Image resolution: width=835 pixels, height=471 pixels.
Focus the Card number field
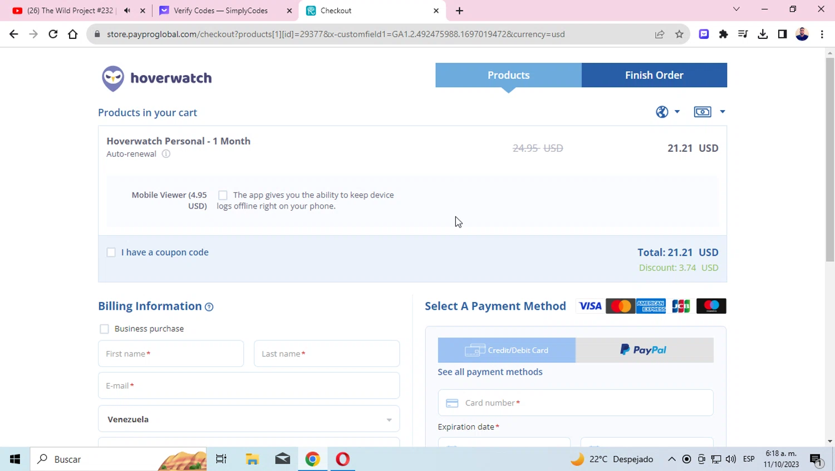click(576, 403)
